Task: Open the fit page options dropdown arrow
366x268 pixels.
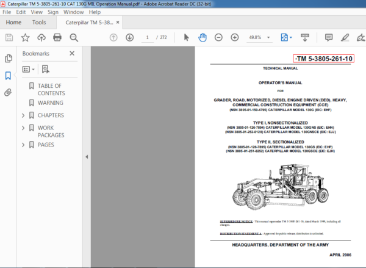Action: 291,37
